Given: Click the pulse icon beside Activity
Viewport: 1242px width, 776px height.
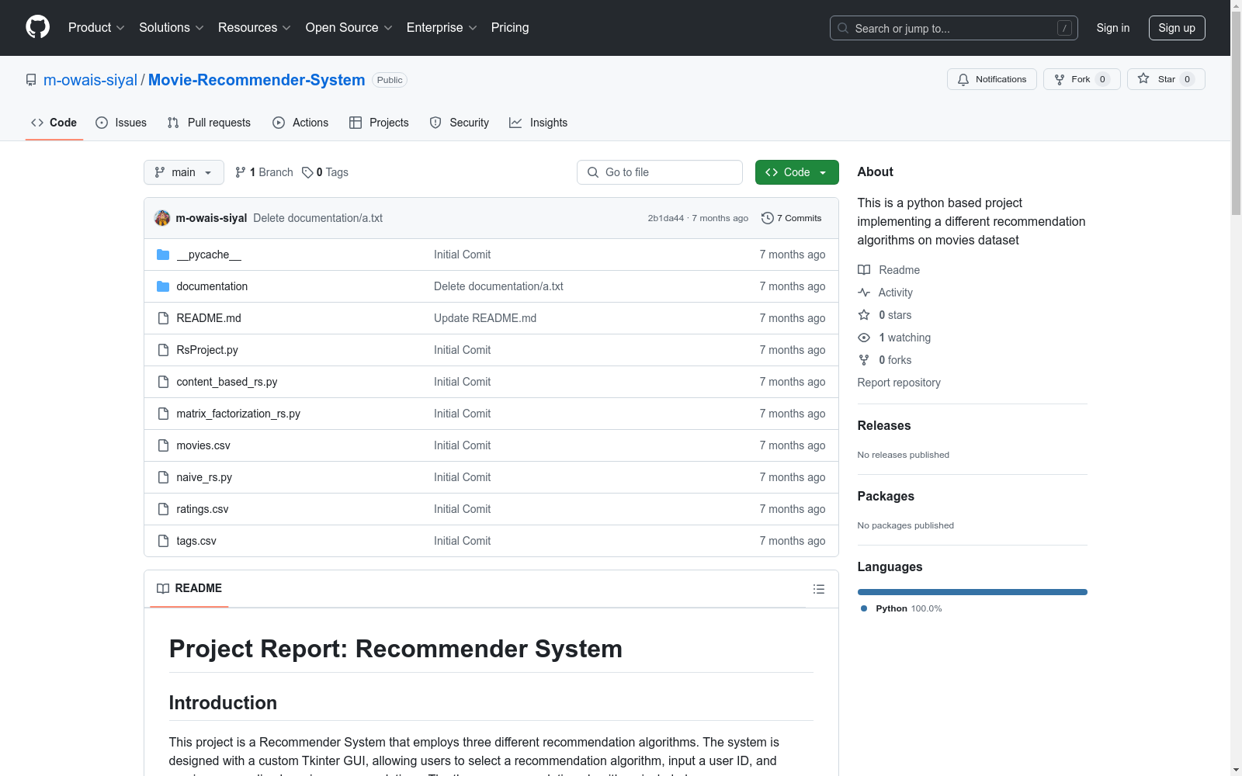Looking at the screenshot, I should pyautogui.click(x=864, y=293).
